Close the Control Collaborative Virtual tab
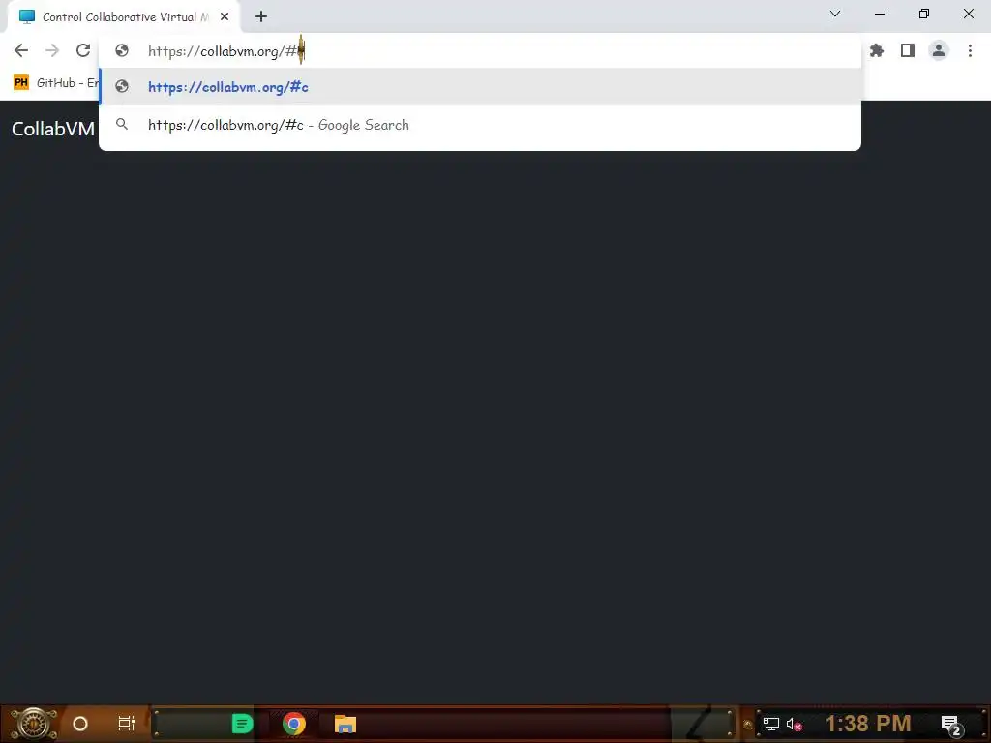Image resolution: width=991 pixels, height=743 pixels. point(225,17)
